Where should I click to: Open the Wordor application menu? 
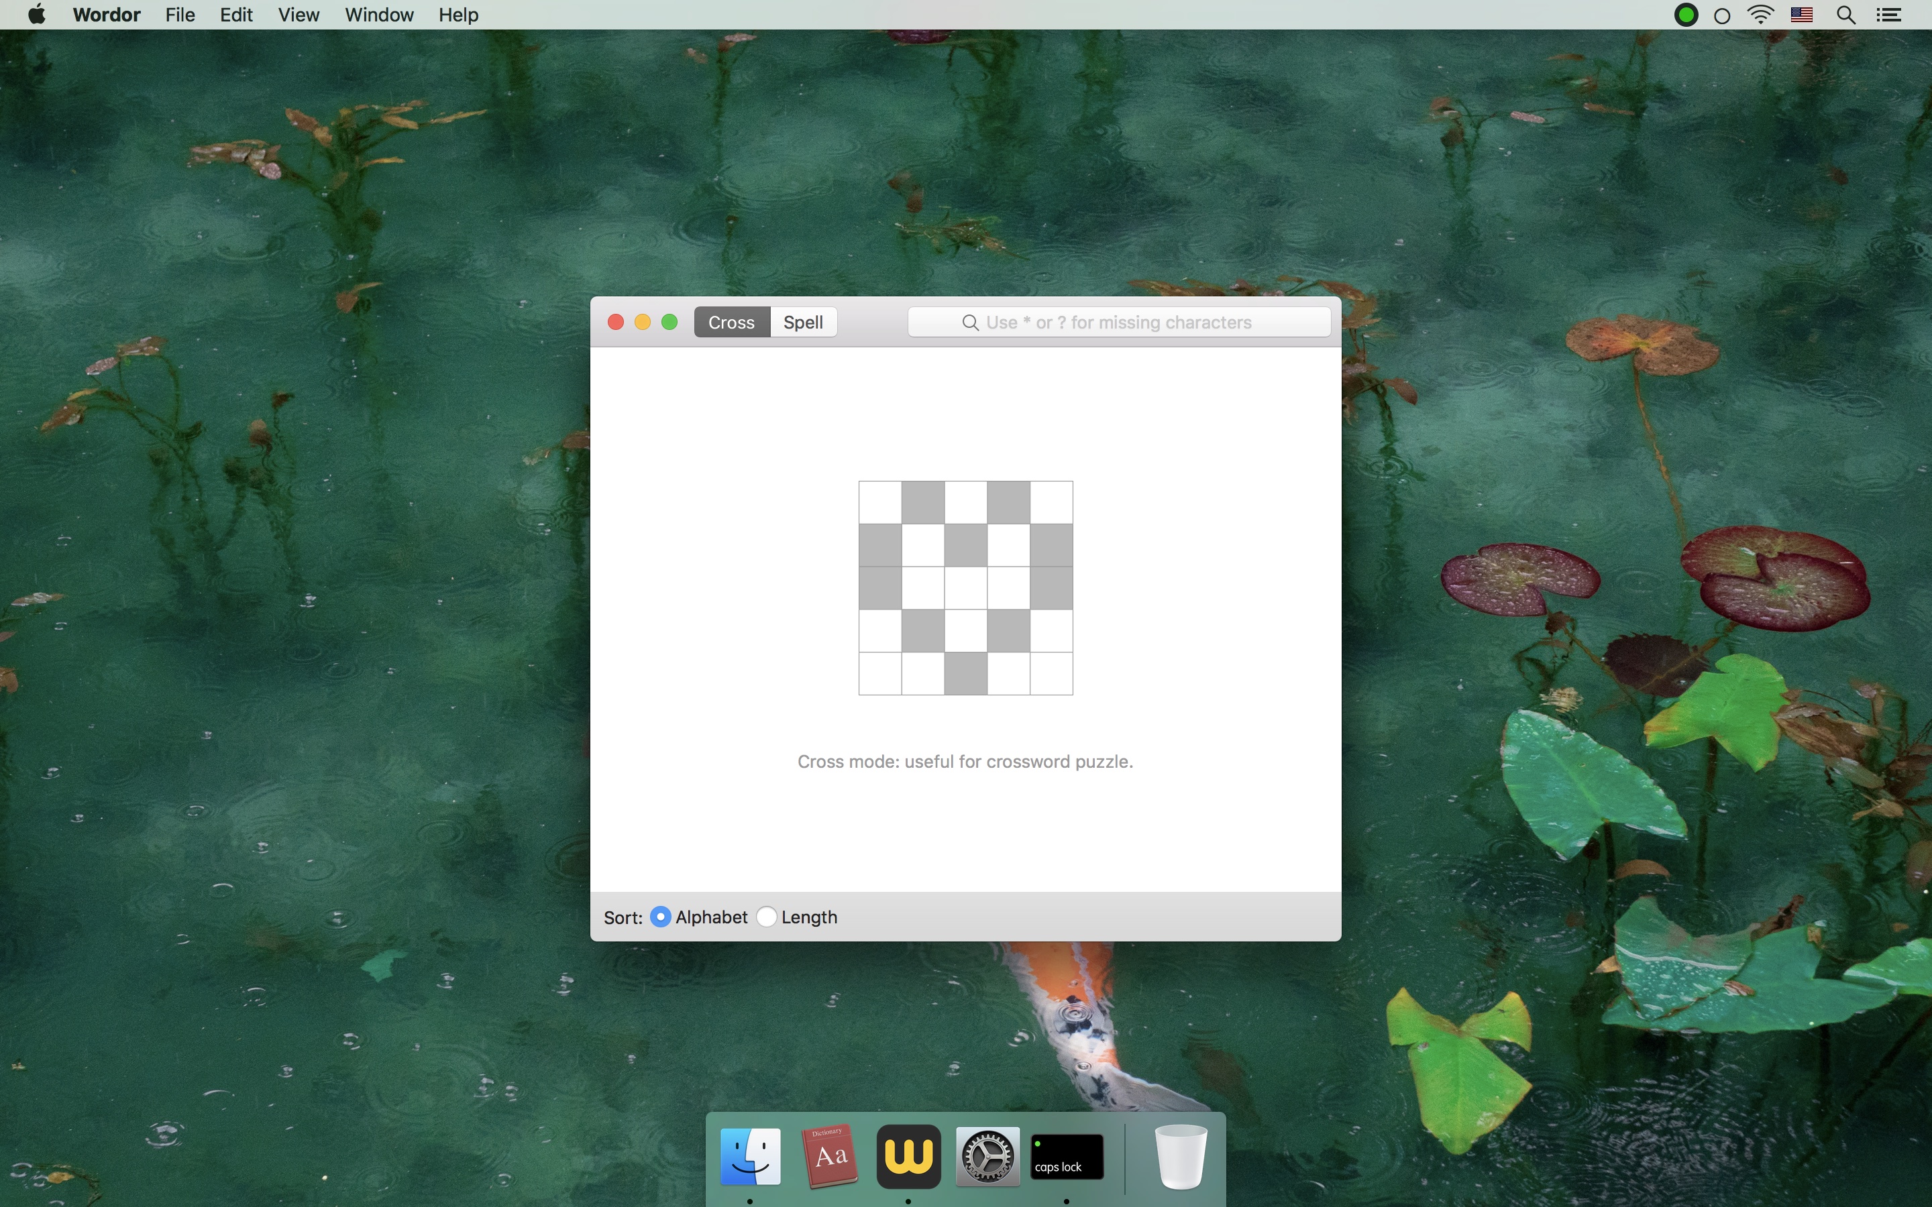106,15
